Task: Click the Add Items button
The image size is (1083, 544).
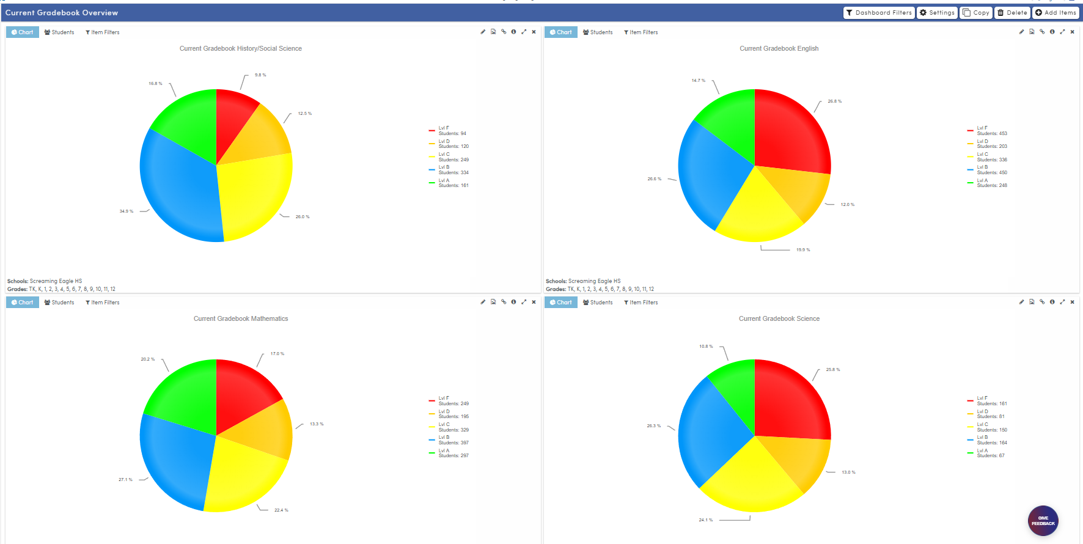Action: click(1055, 13)
